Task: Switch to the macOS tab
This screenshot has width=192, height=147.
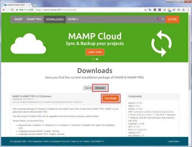Action: pos(88,88)
